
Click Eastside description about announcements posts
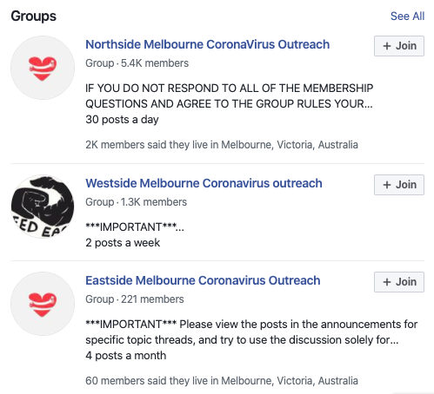pyautogui.click(x=251, y=332)
